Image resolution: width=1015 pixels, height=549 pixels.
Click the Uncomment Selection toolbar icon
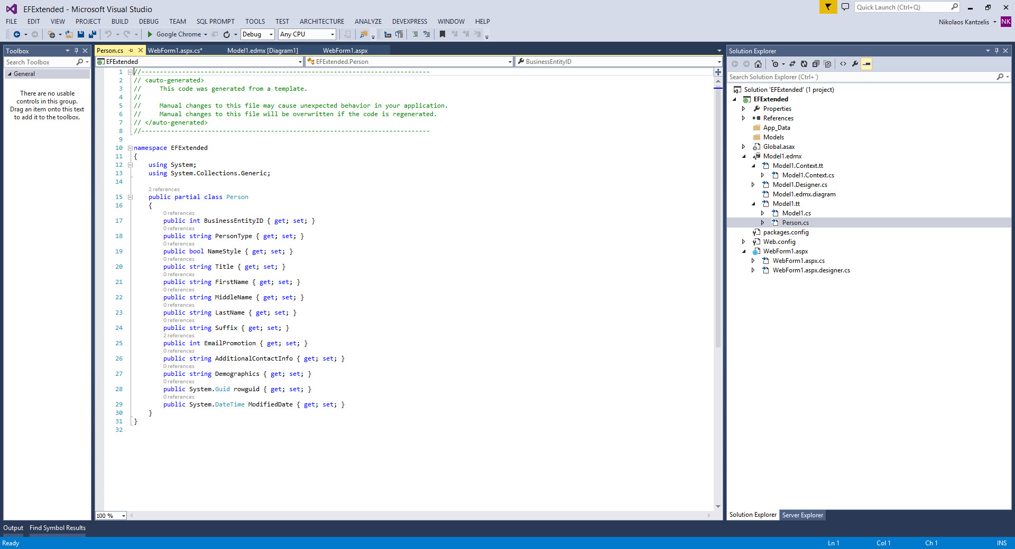click(427, 34)
